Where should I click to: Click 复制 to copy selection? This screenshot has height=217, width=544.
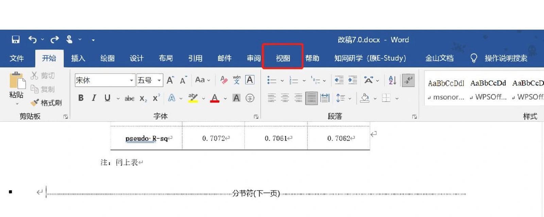tap(43, 89)
